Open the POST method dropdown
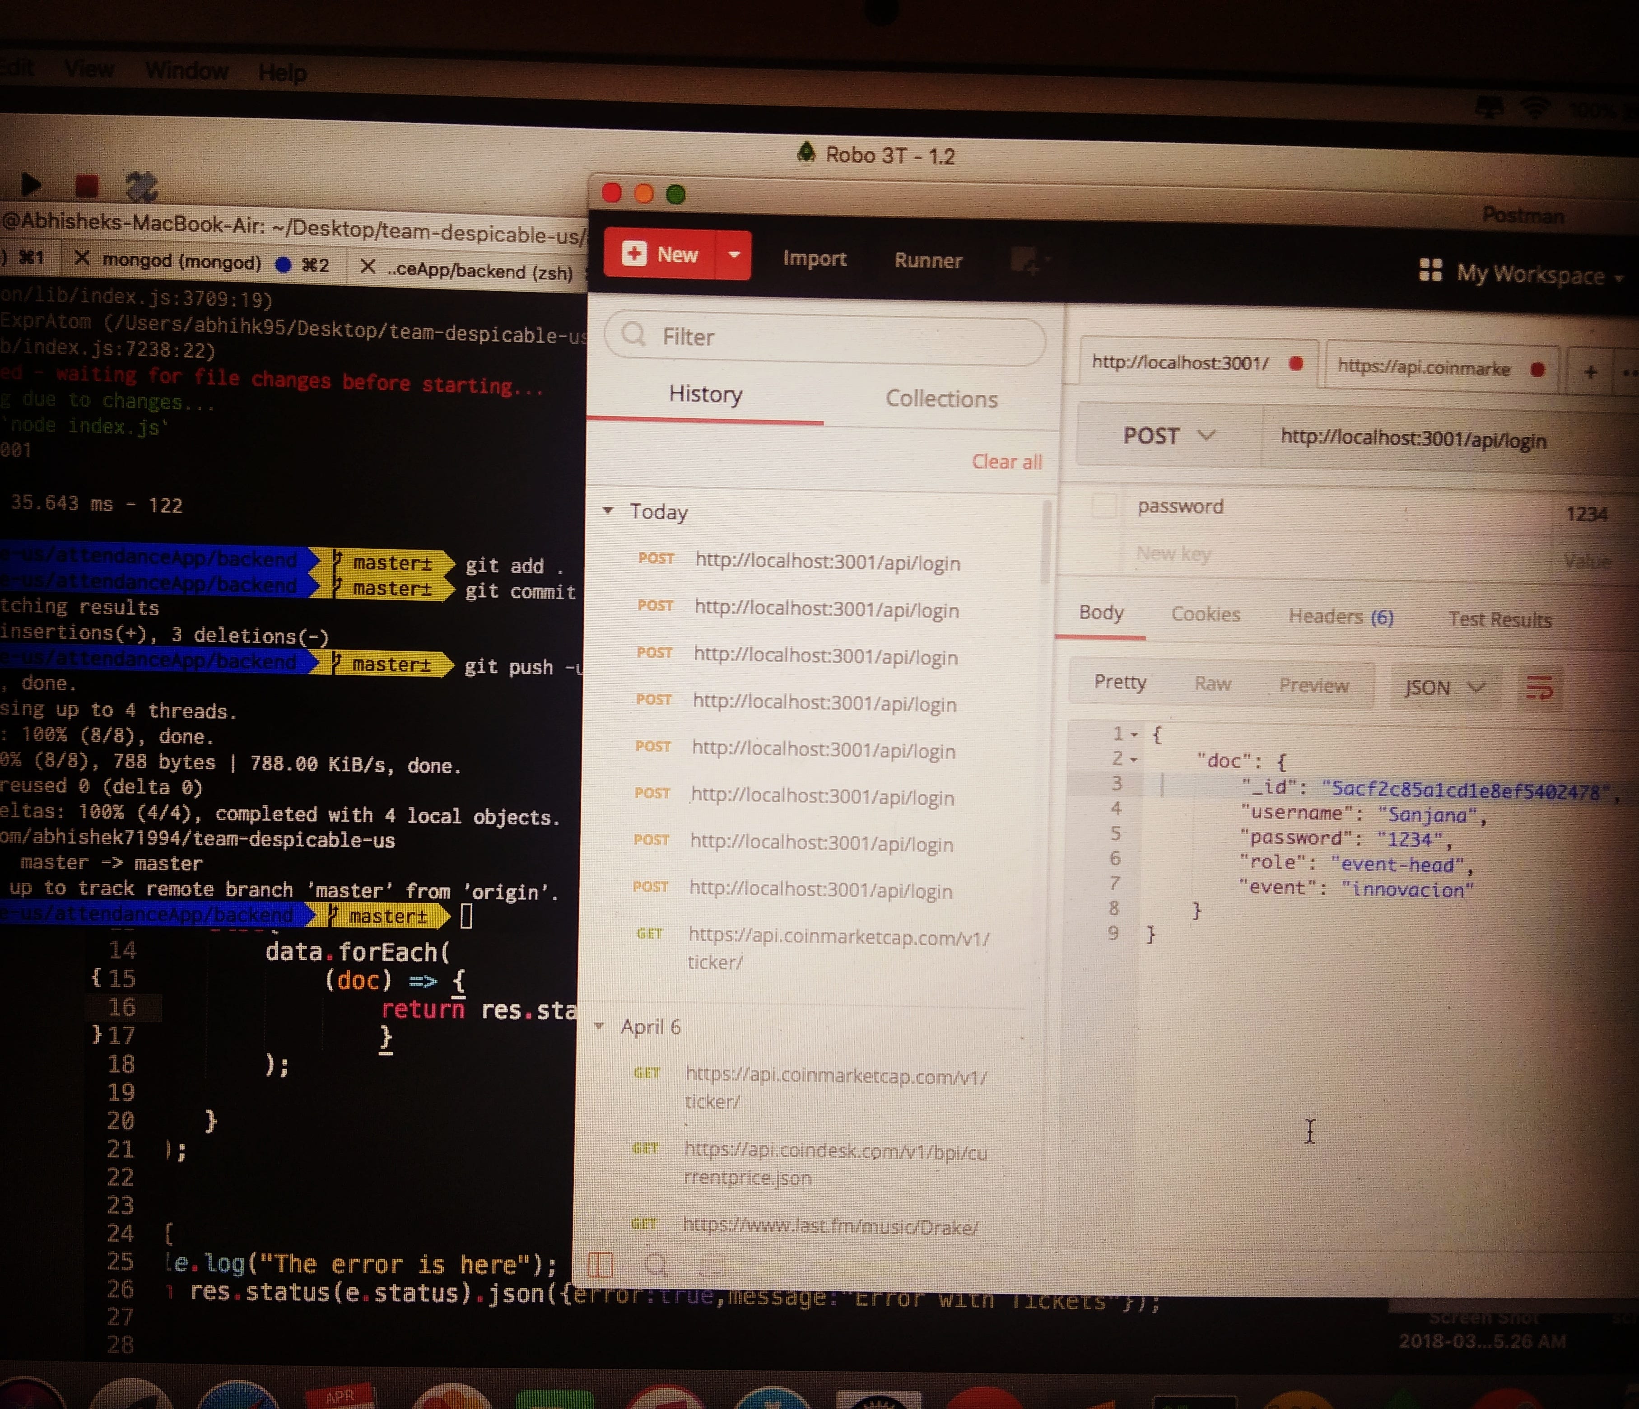 [x=1169, y=436]
